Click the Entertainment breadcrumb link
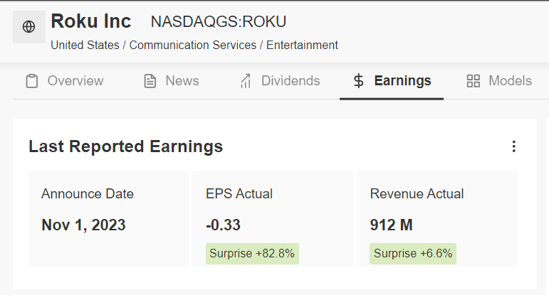This screenshot has width=549, height=295. click(302, 45)
